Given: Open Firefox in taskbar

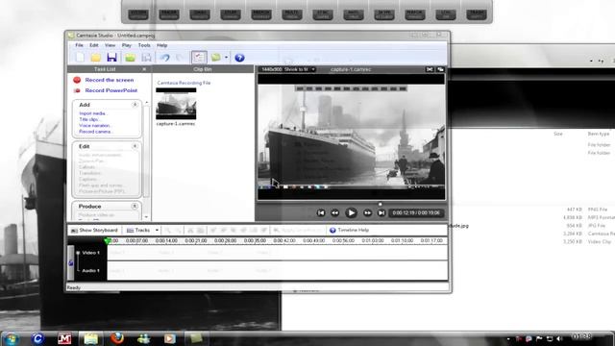Looking at the screenshot, I should coord(117,338).
